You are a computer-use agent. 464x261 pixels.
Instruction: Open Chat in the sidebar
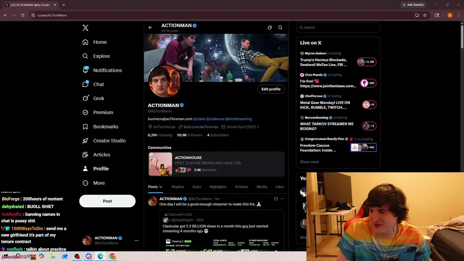93,84
